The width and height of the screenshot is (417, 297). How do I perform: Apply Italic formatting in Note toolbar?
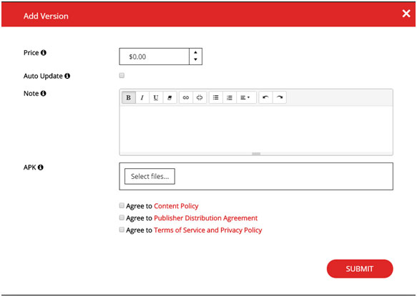pyautogui.click(x=142, y=97)
